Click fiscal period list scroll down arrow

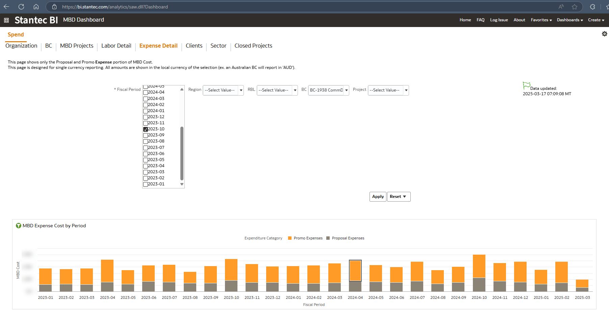[x=182, y=184]
